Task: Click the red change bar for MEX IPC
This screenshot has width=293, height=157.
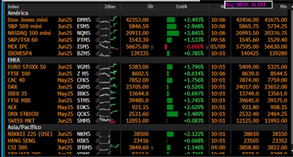Action: coord(166,47)
